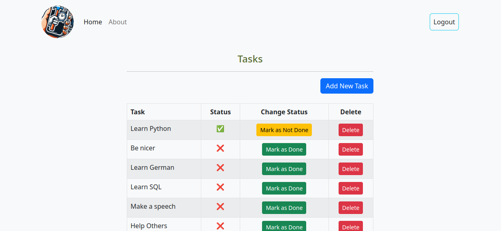
Task: Select the Learn German task name
Action: tap(152, 168)
